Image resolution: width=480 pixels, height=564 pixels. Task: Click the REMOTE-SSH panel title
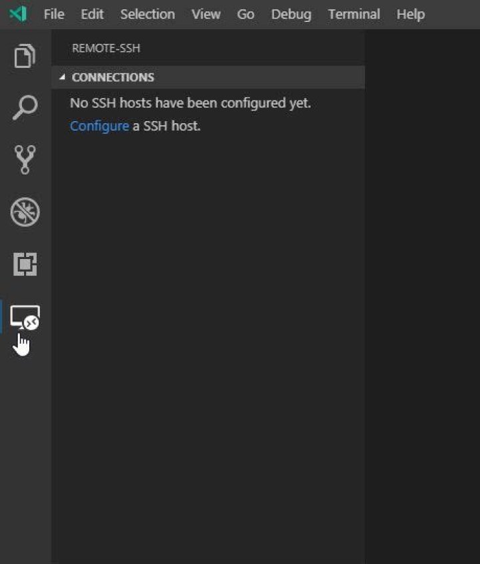pos(105,49)
